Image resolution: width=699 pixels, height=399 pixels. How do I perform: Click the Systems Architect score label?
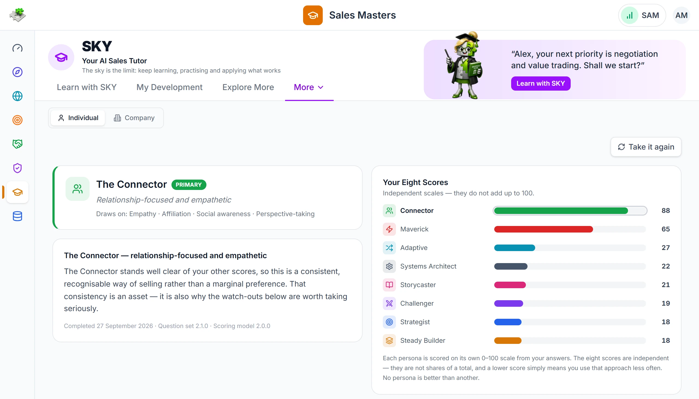(x=428, y=266)
